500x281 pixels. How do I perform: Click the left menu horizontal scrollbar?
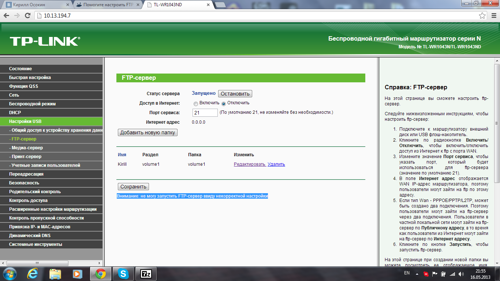coord(51,263)
